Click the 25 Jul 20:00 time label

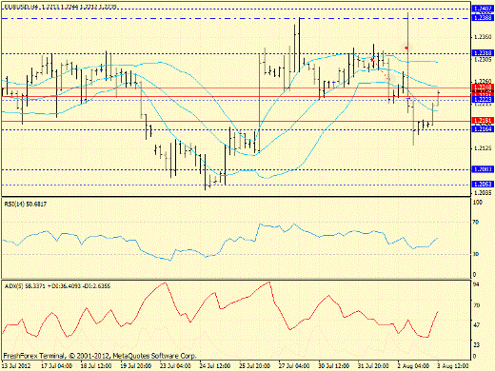click(254, 366)
